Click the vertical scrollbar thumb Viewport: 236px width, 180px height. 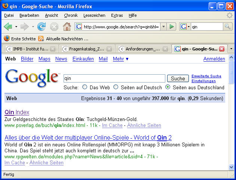point(231,72)
